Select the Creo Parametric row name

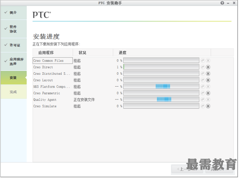tap(47, 93)
